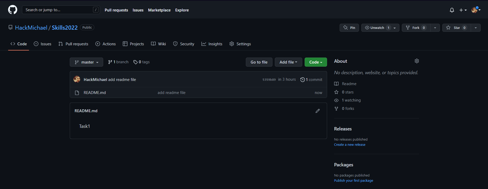Switch to the Issues tab
The width and height of the screenshot is (488, 189).
pos(43,44)
